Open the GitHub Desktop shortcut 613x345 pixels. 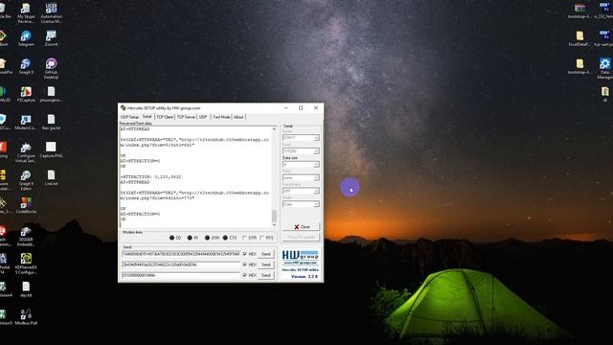coord(51,69)
